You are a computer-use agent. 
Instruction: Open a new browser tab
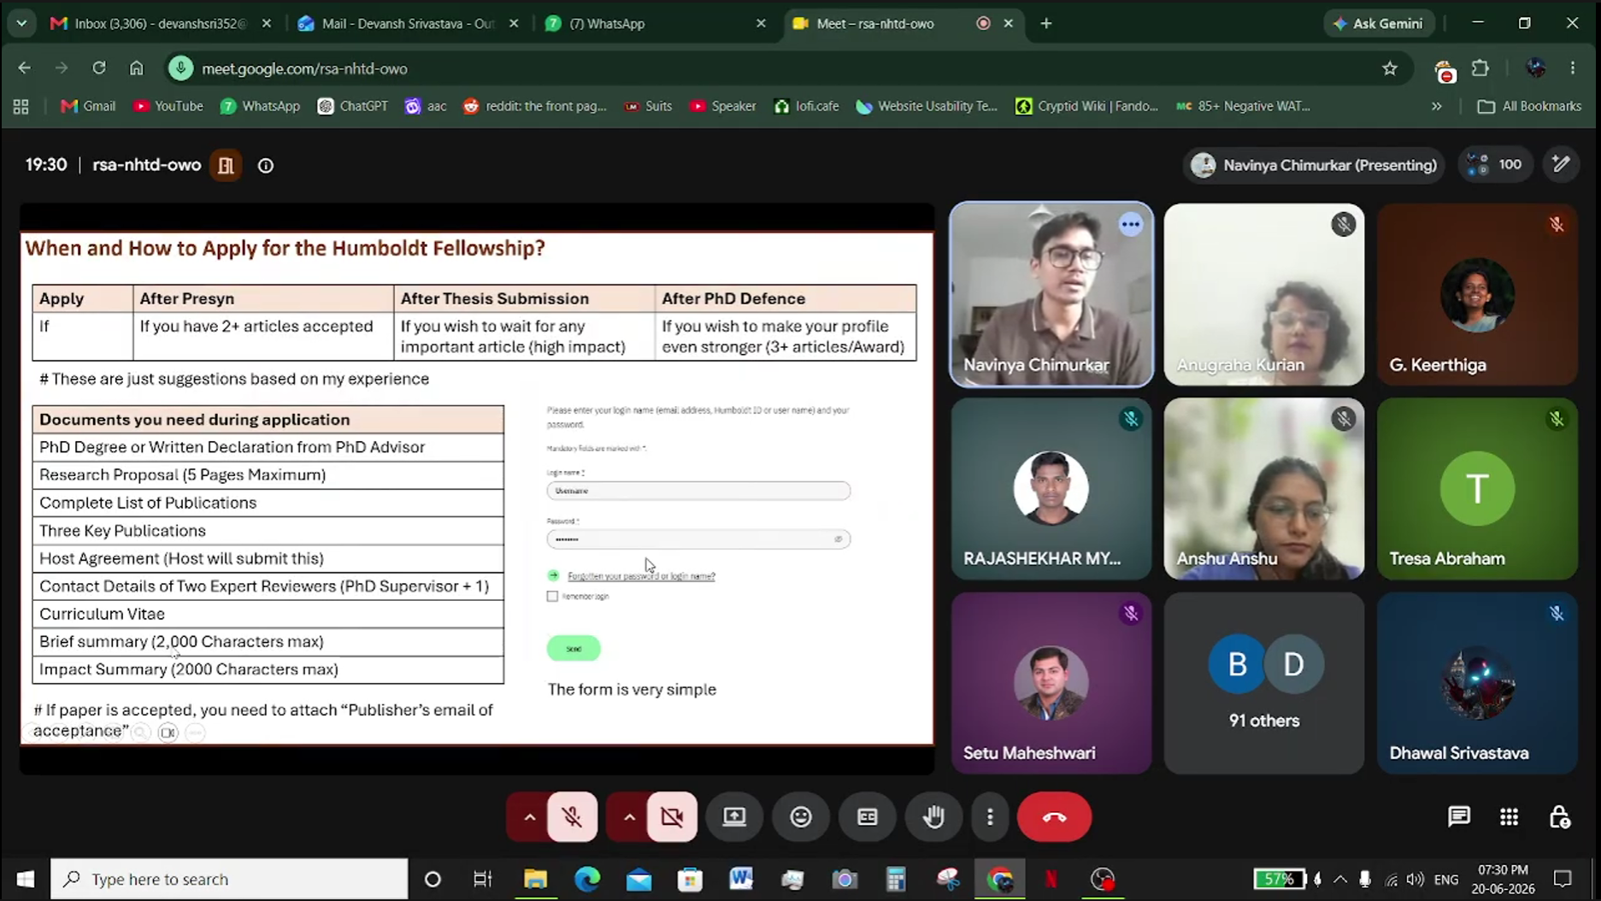1046,23
